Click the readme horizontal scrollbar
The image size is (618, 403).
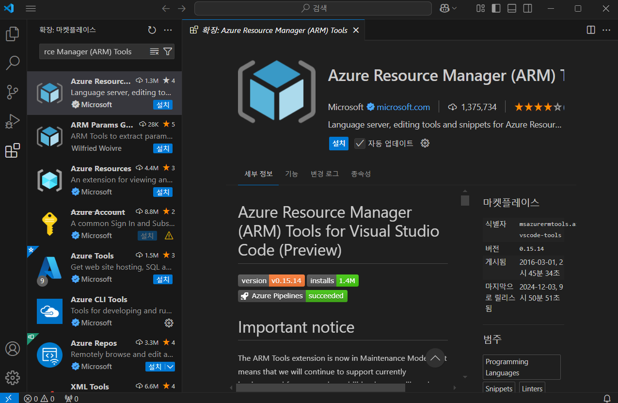point(321,387)
